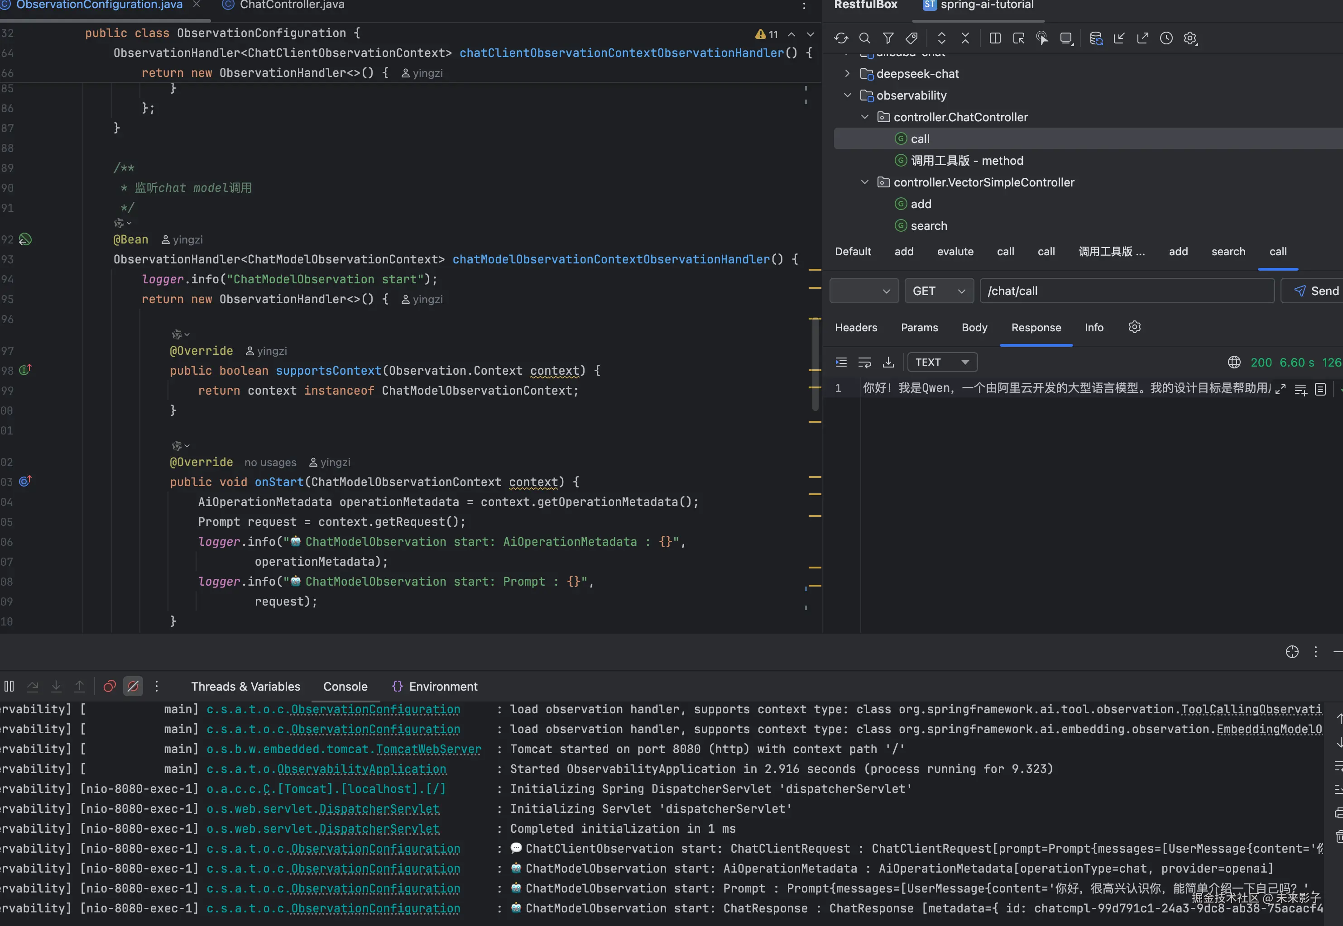
Task: Click the refresh icon in RestfulBox toolbar
Action: [841, 38]
